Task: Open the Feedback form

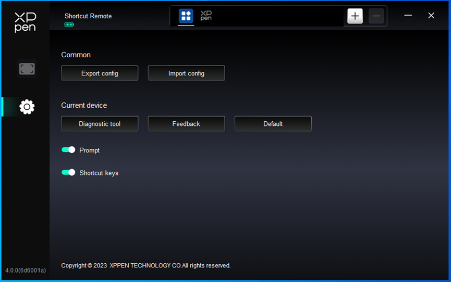Action: point(186,124)
